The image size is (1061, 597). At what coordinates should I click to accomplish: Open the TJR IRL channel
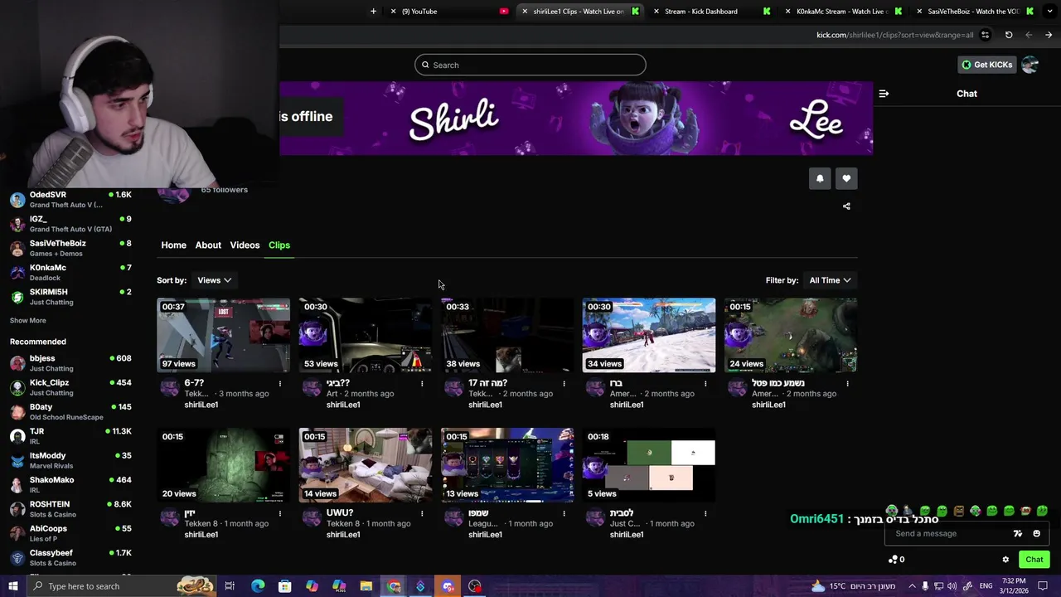click(70, 436)
